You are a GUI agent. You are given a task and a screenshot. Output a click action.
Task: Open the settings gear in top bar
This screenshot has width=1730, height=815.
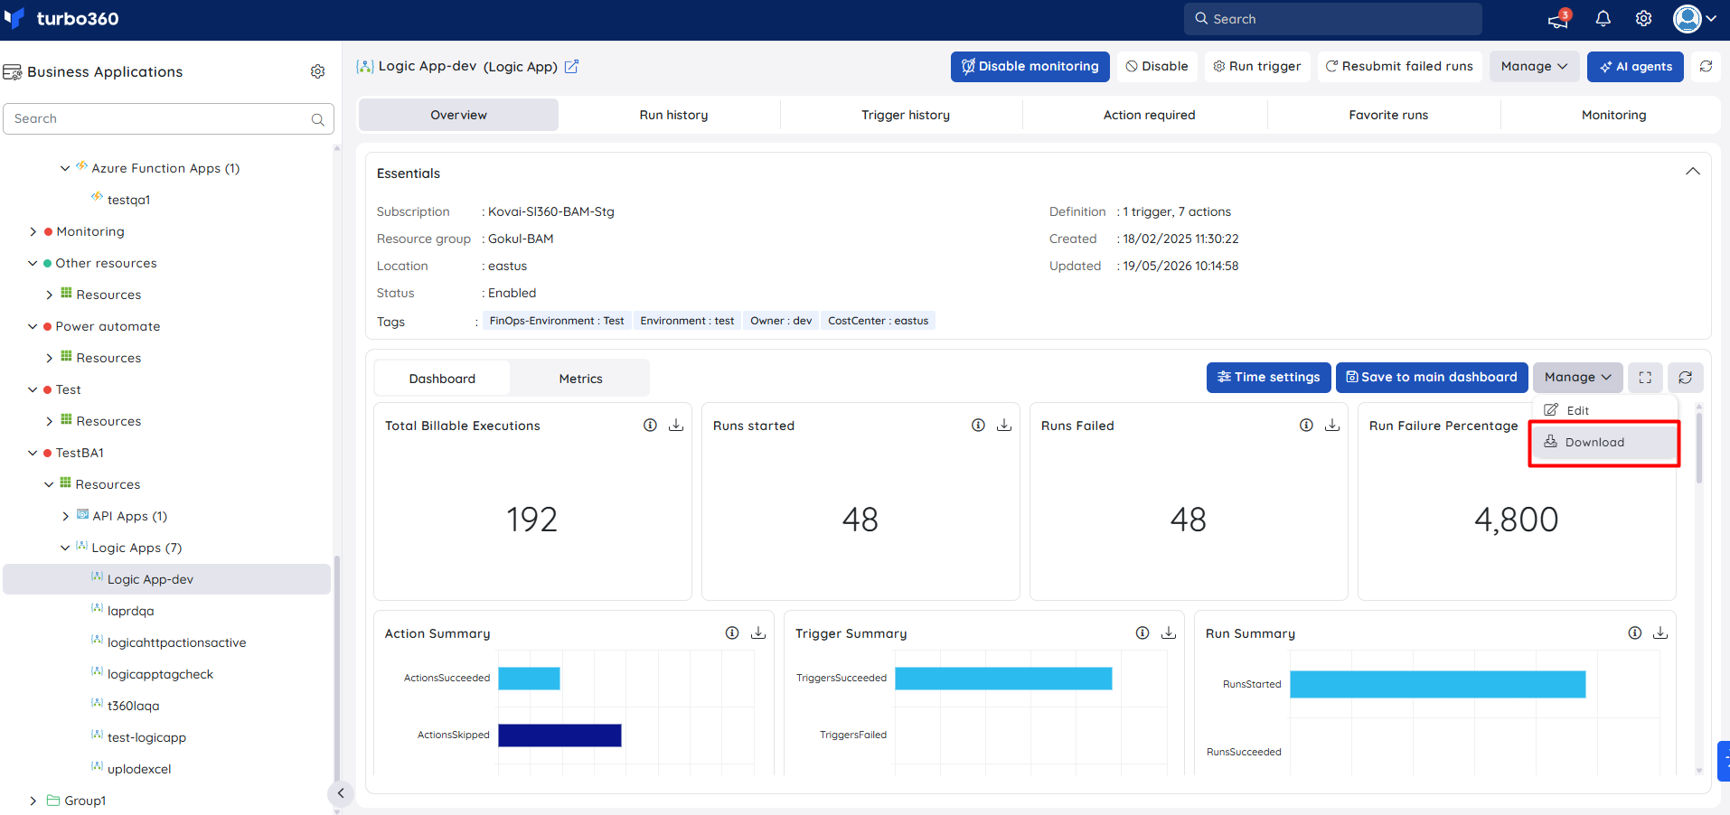1643,19
